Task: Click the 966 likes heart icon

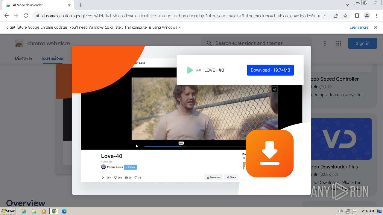Action: [116, 177]
